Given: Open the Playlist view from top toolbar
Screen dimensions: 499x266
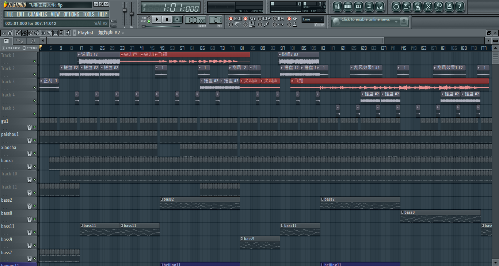Looking at the screenshot, I should [337, 6].
